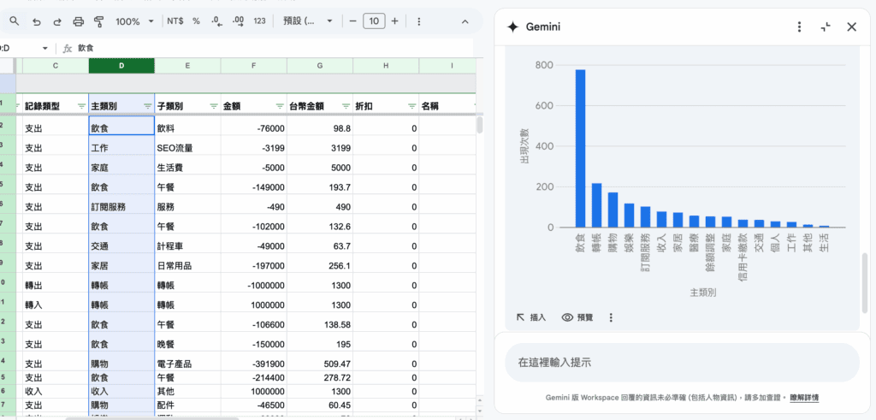The image size is (876, 420).
Task: Select column F header
Action: click(x=253, y=66)
